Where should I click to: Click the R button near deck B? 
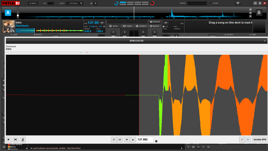coord(250,16)
